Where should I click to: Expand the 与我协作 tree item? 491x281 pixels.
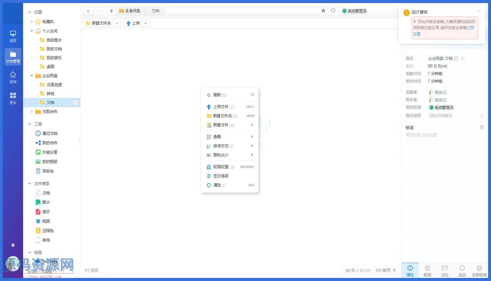(31, 111)
